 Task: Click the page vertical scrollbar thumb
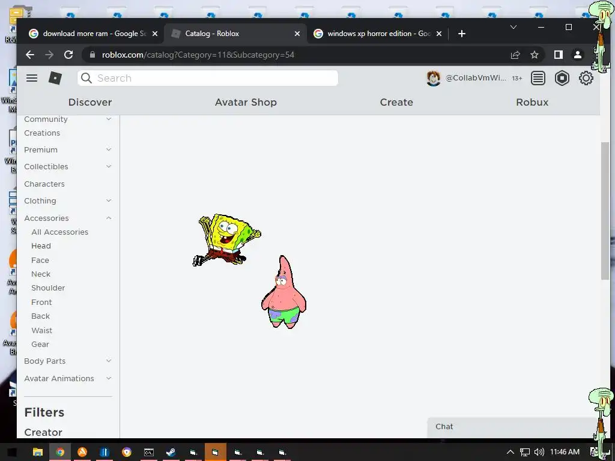click(x=605, y=211)
